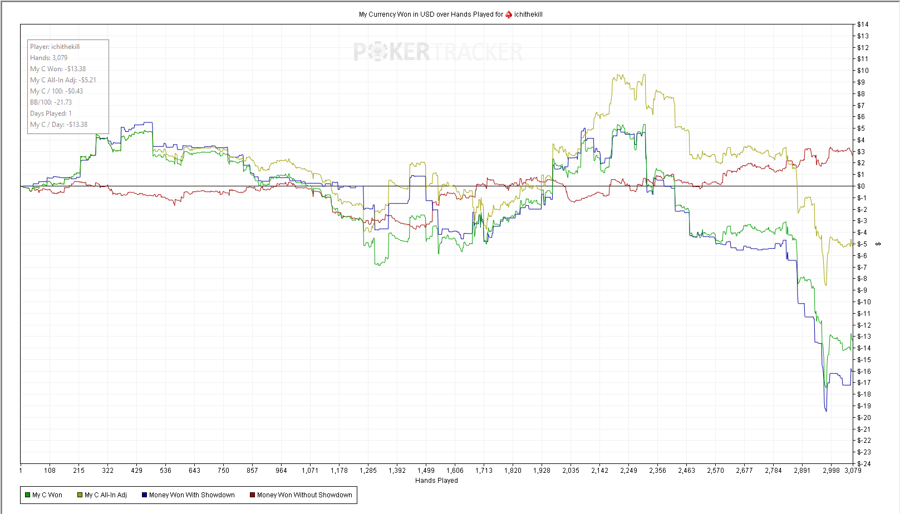Click the "2,356" x-axis tick label
The width and height of the screenshot is (900, 514).
657,471
